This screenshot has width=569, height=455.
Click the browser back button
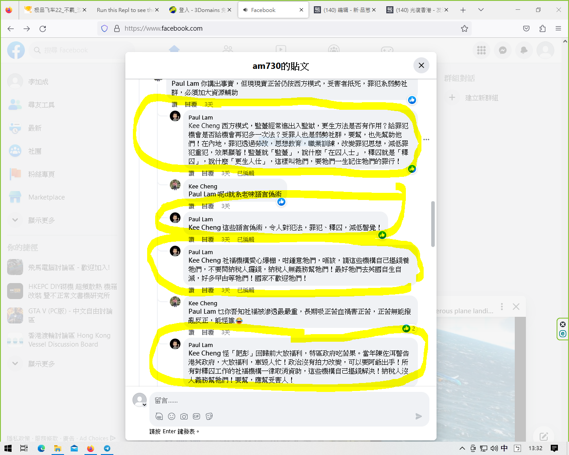(11, 28)
